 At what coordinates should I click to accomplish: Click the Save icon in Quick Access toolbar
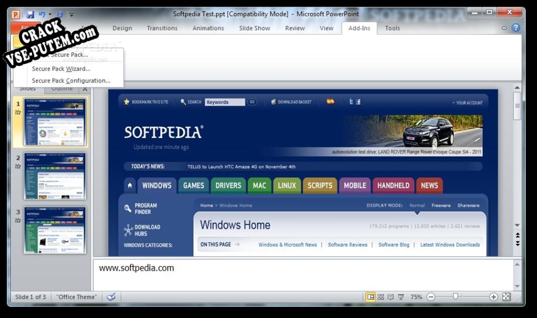[30, 14]
